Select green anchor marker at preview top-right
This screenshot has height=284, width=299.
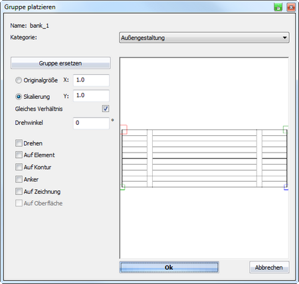pyautogui.click(x=286, y=129)
